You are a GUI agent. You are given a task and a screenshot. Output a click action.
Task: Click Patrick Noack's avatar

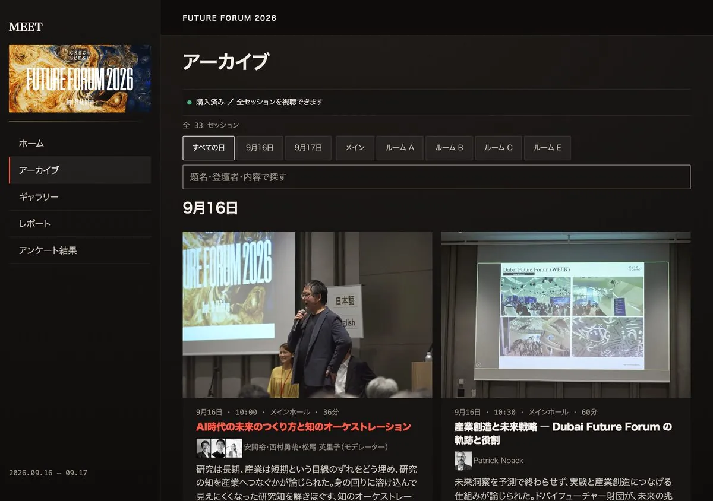[463, 461]
